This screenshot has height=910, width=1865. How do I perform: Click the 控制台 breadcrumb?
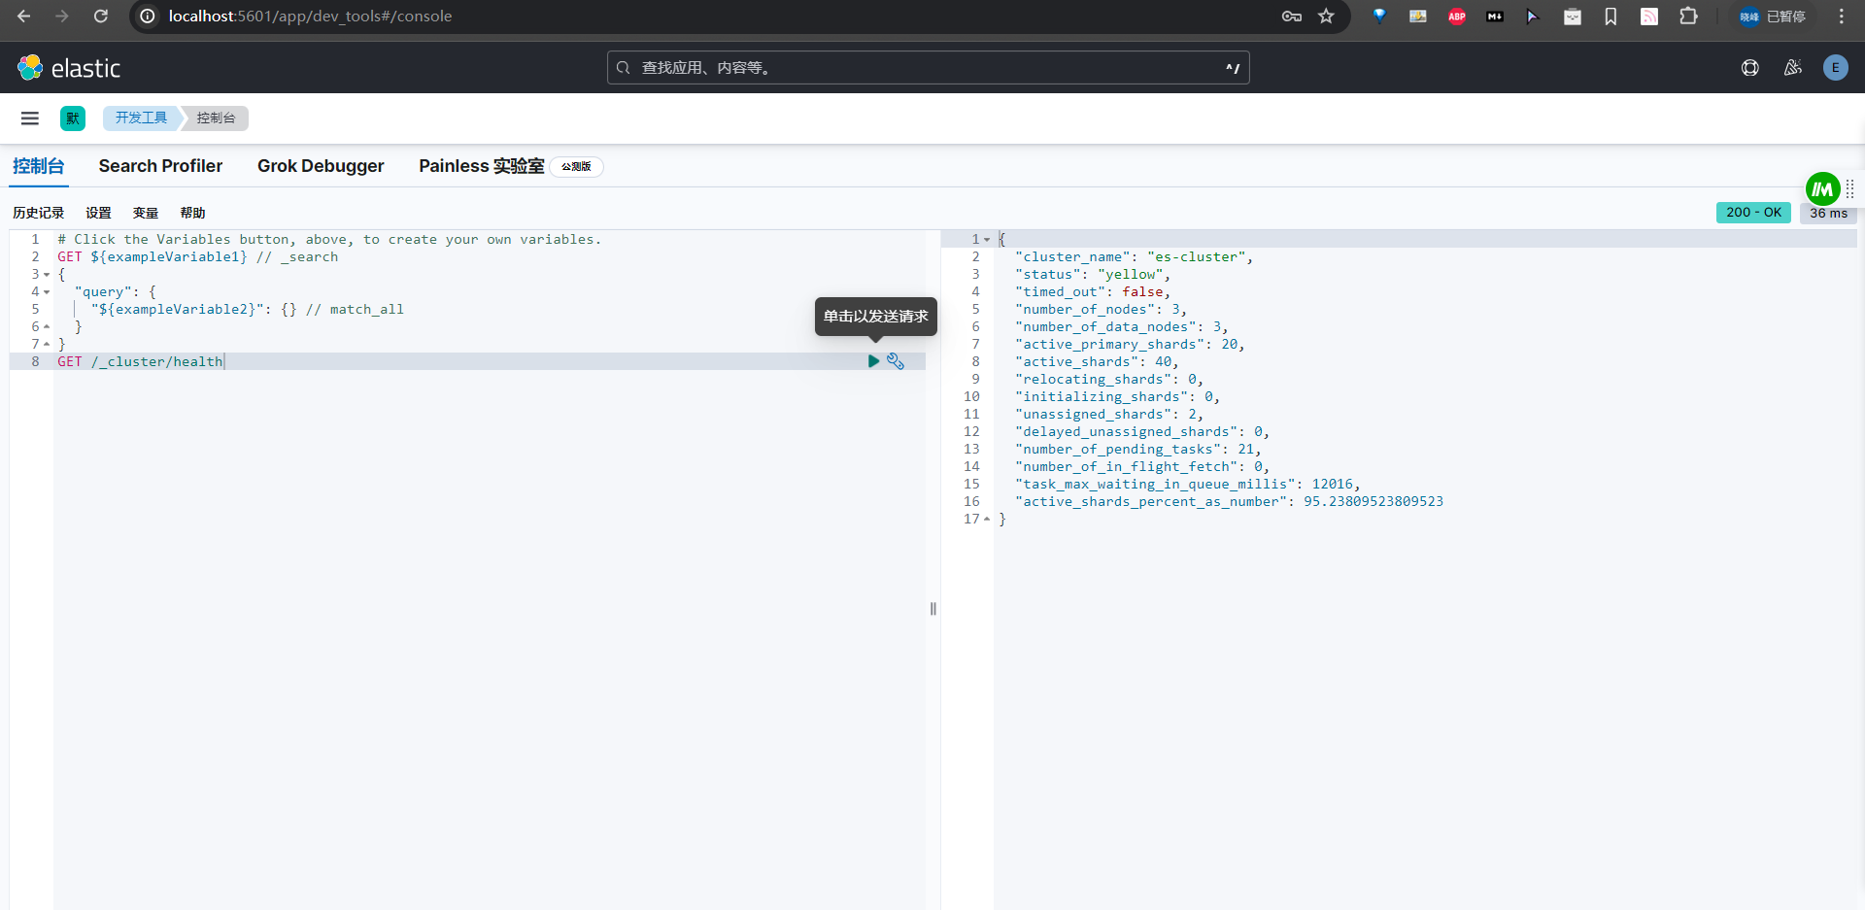(x=216, y=118)
